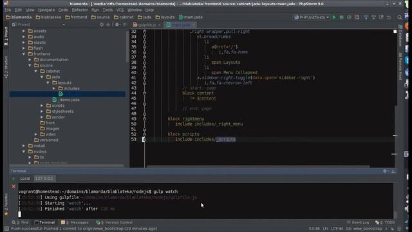Open the File menu
Viewport: 412px width, 232px height.
(x=8, y=10)
